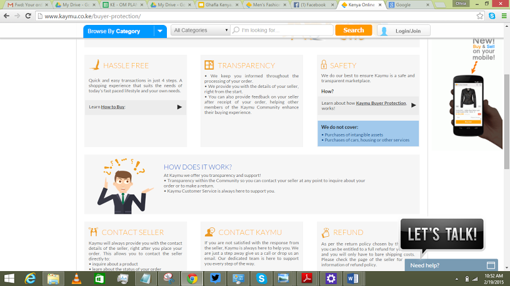Open PC settings gear in taskbar

331,279
